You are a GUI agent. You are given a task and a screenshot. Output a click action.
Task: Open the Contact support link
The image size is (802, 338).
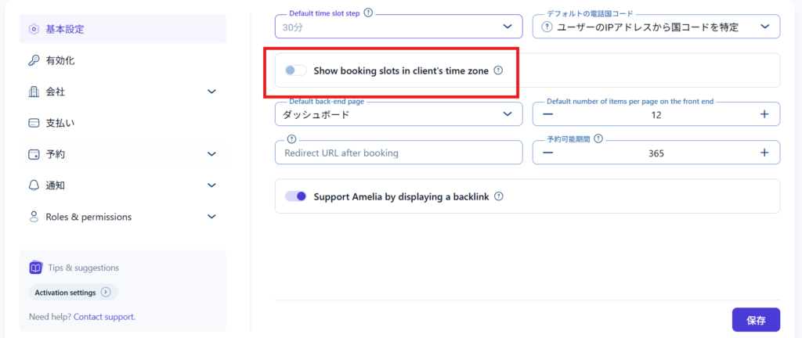tap(104, 317)
